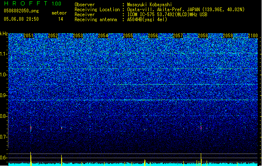The height and width of the screenshot is (166, 262).
Task: Click the 2056 time marker
Action: click(x=153, y=36)
